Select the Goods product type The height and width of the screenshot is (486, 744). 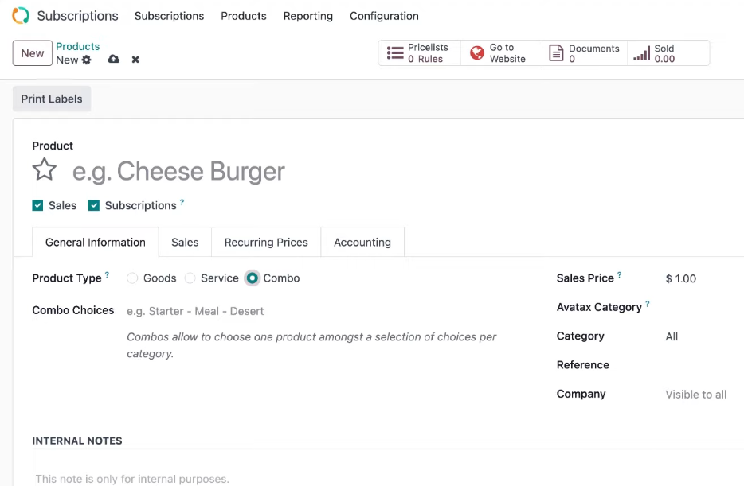(x=132, y=278)
